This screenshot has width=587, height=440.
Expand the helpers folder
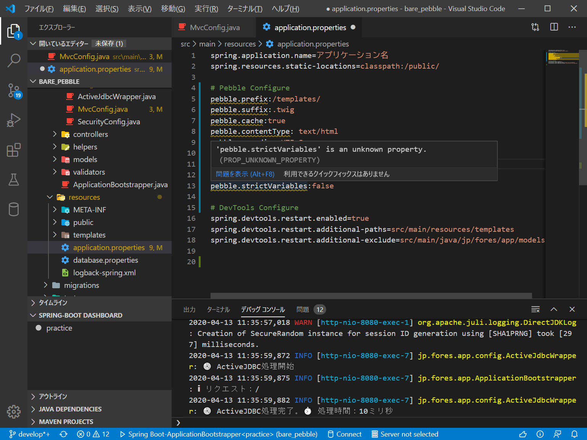coord(55,147)
